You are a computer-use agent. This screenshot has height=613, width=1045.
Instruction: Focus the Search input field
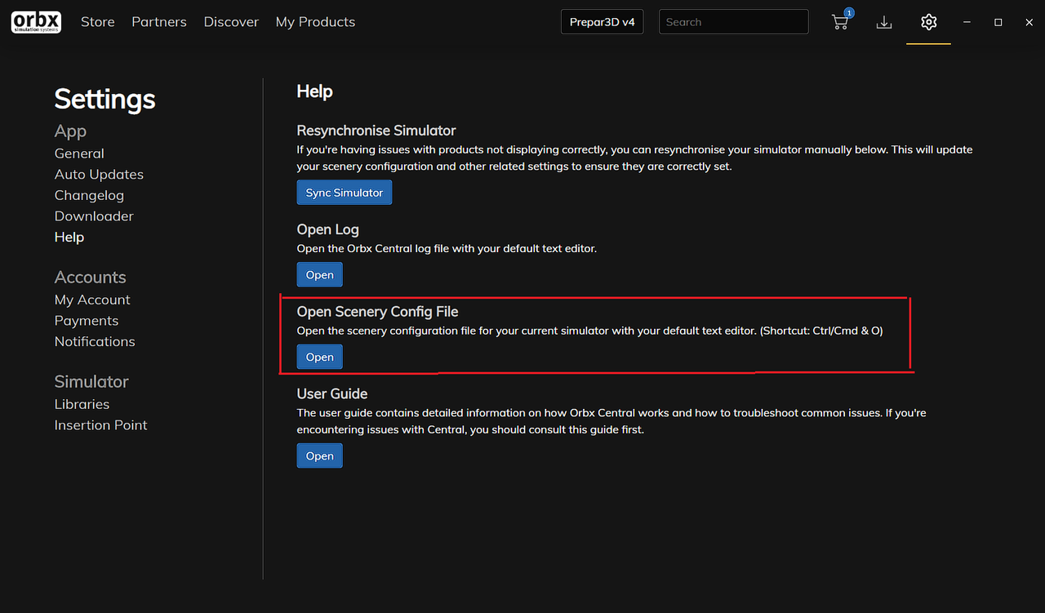click(733, 22)
